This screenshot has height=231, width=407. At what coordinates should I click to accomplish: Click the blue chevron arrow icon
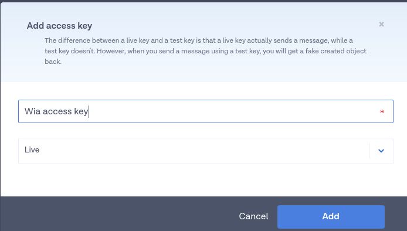(x=381, y=151)
